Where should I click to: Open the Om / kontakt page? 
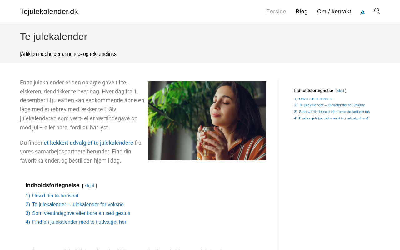pyautogui.click(x=334, y=12)
